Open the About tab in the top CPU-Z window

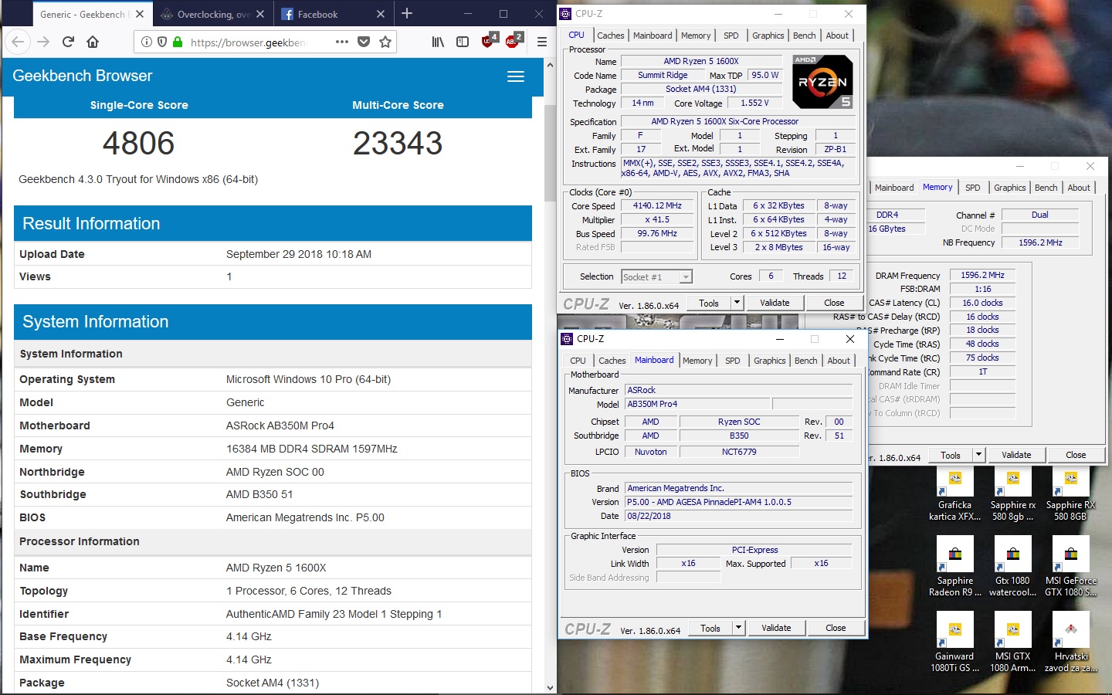[837, 36]
